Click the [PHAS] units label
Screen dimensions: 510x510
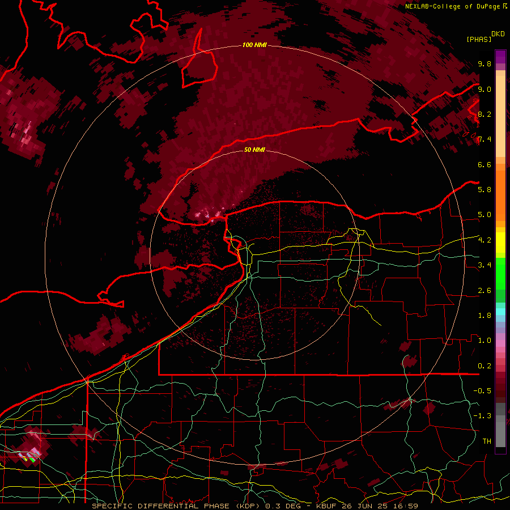coord(479,39)
